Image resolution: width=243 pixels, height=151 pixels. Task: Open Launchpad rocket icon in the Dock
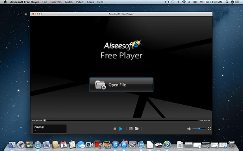click(x=21, y=145)
